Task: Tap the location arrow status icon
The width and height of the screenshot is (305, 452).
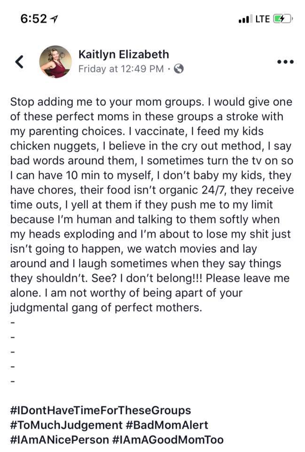Action: pos(54,19)
